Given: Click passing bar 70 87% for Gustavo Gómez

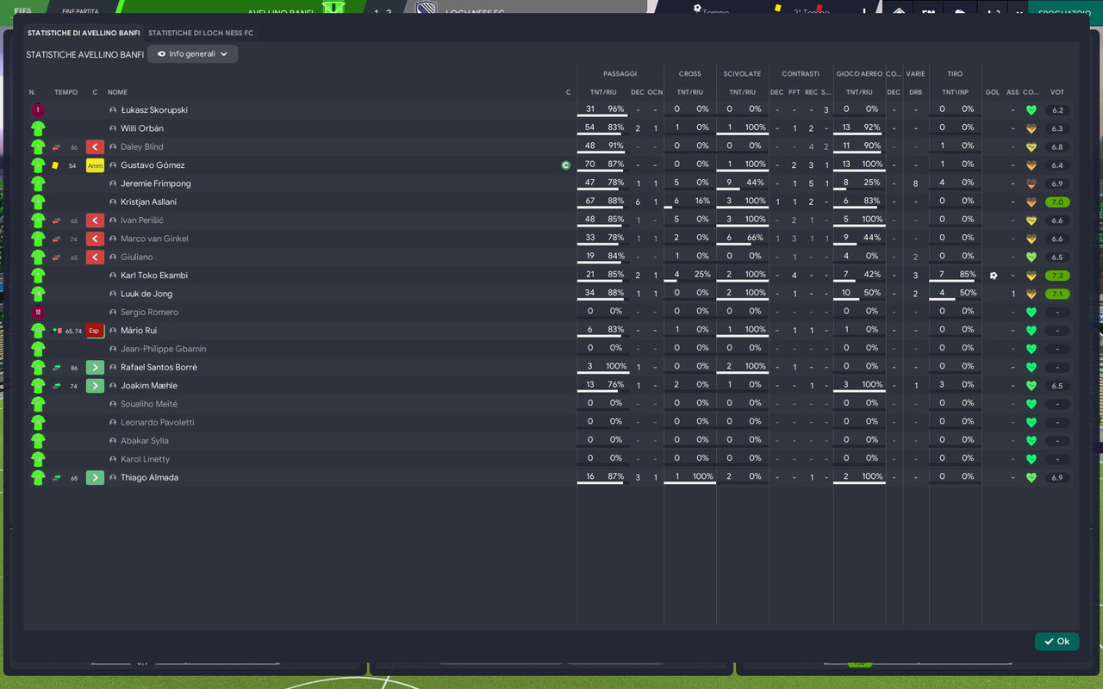Looking at the screenshot, I should 603,164.
